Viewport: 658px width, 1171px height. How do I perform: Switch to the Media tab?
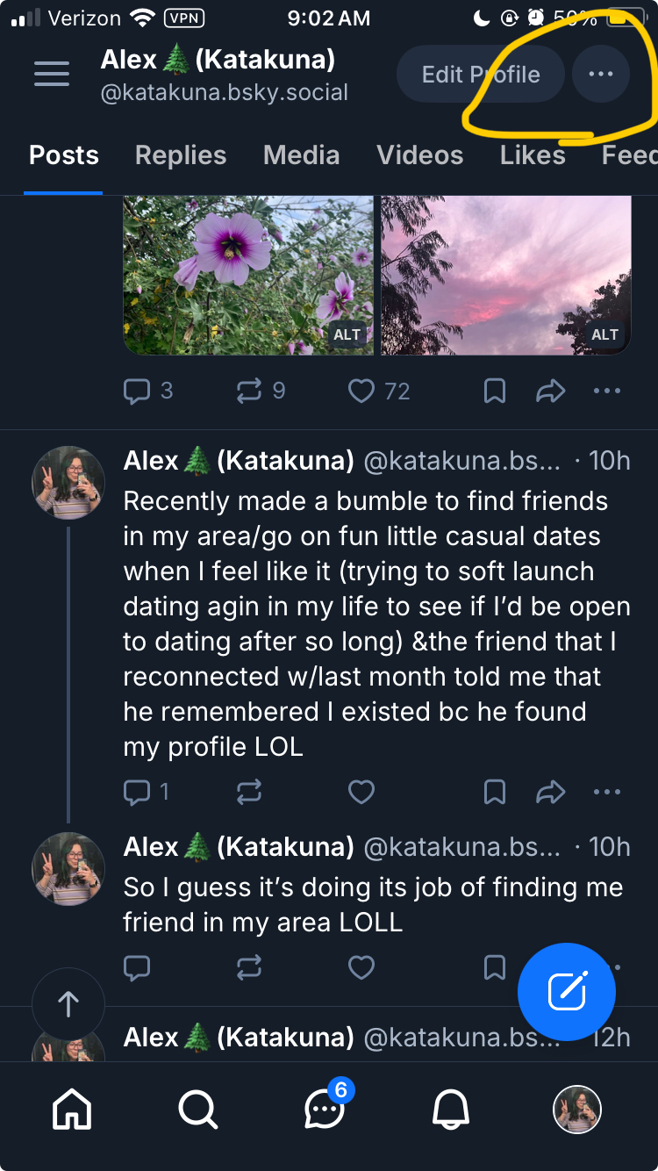click(x=301, y=155)
